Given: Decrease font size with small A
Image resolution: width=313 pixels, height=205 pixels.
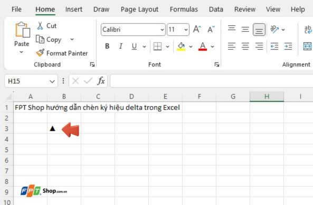Looking at the screenshot, I should (211, 30).
